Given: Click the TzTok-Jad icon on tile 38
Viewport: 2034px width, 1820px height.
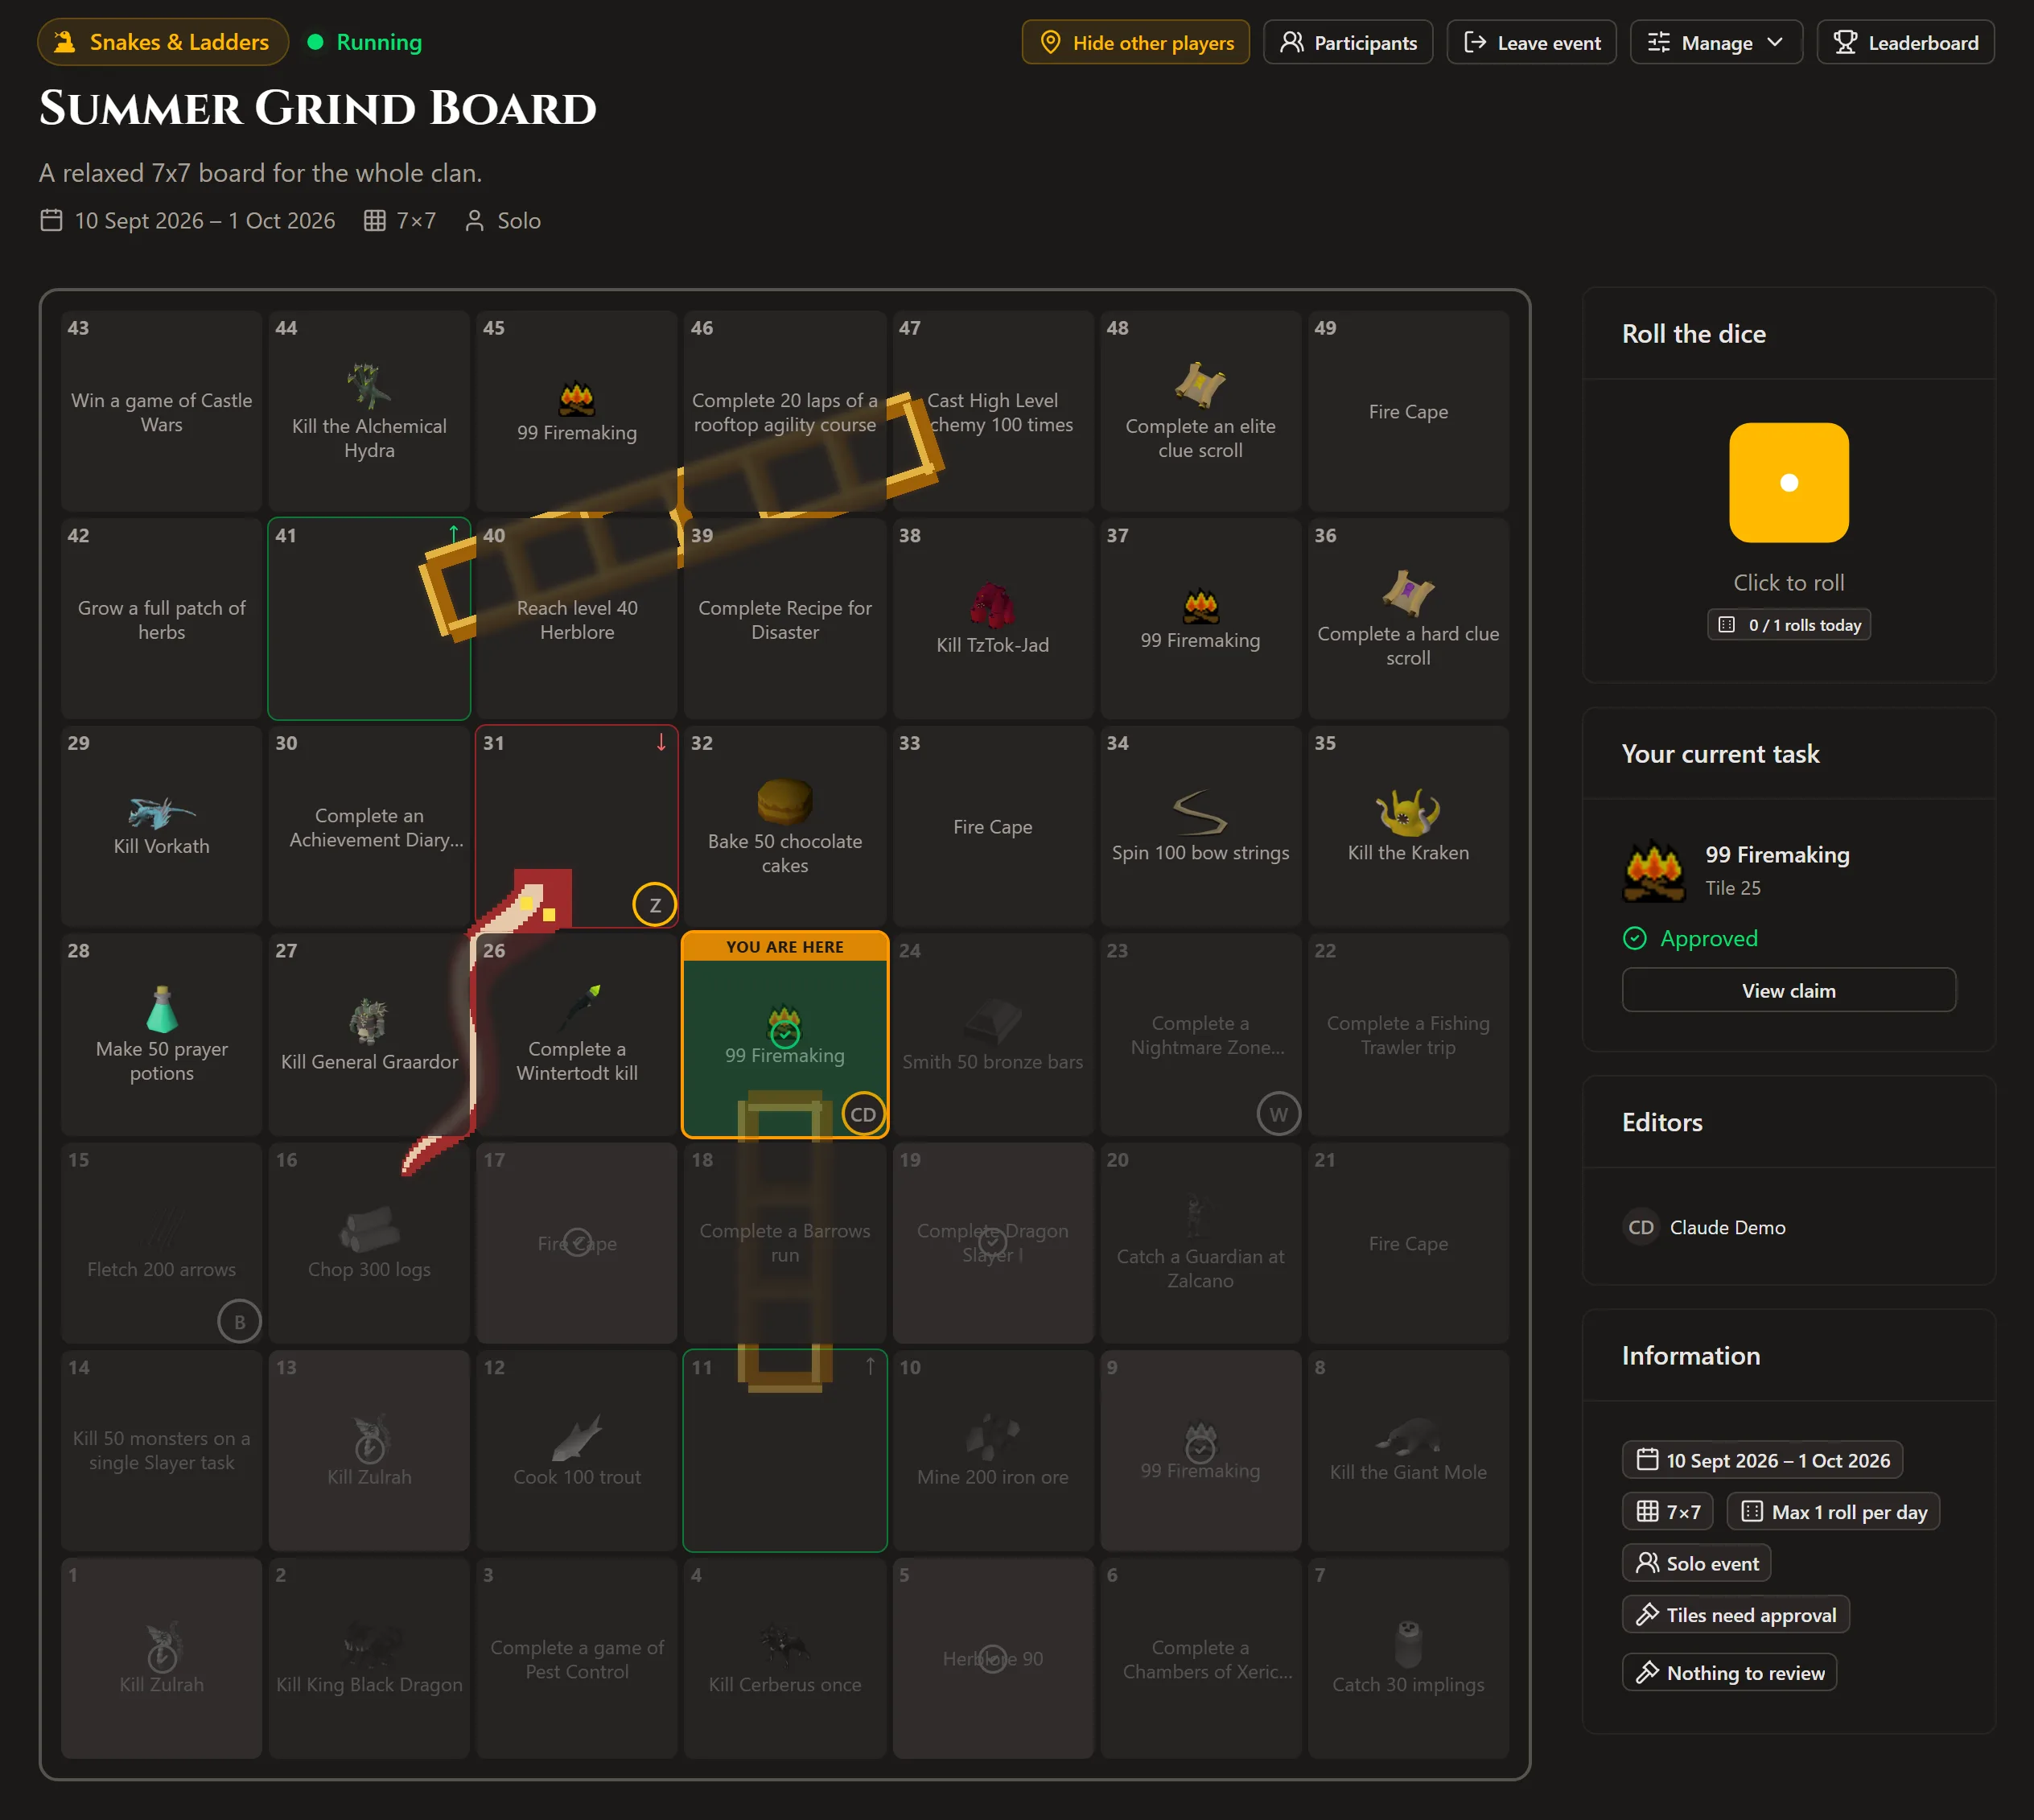Looking at the screenshot, I should (992, 604).
